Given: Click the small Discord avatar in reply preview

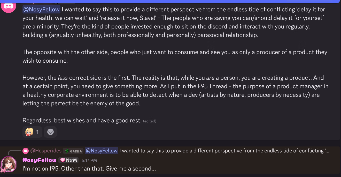Looking at the screenshot, I should point(25,151).
